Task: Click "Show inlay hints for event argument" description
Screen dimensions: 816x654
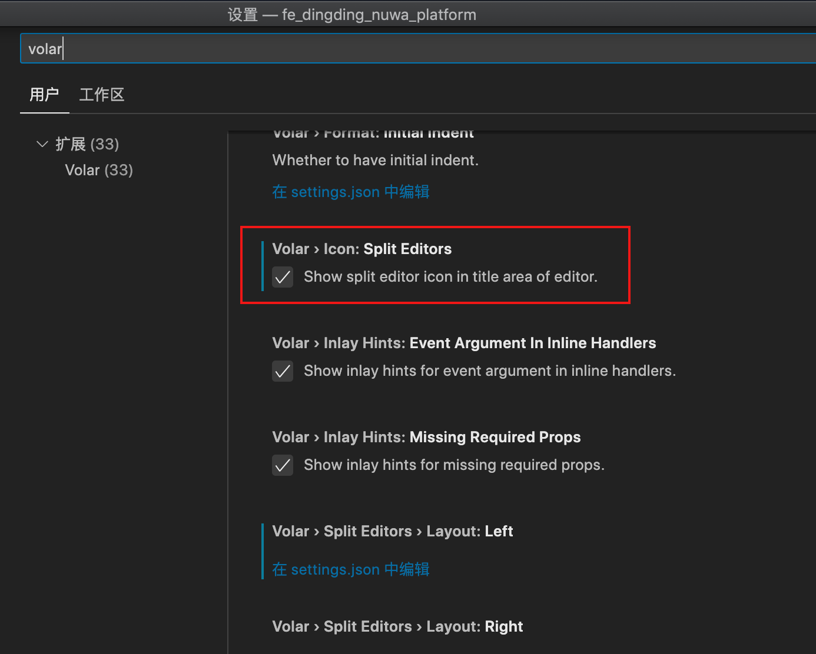Action: [x=490, y=371]
